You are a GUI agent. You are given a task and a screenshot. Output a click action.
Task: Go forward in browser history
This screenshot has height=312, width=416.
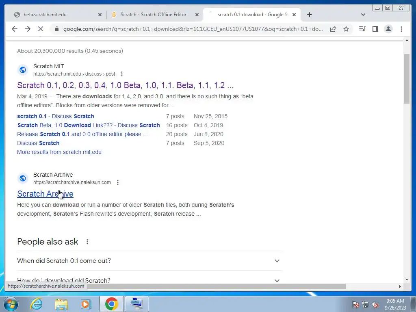point(28,29)
